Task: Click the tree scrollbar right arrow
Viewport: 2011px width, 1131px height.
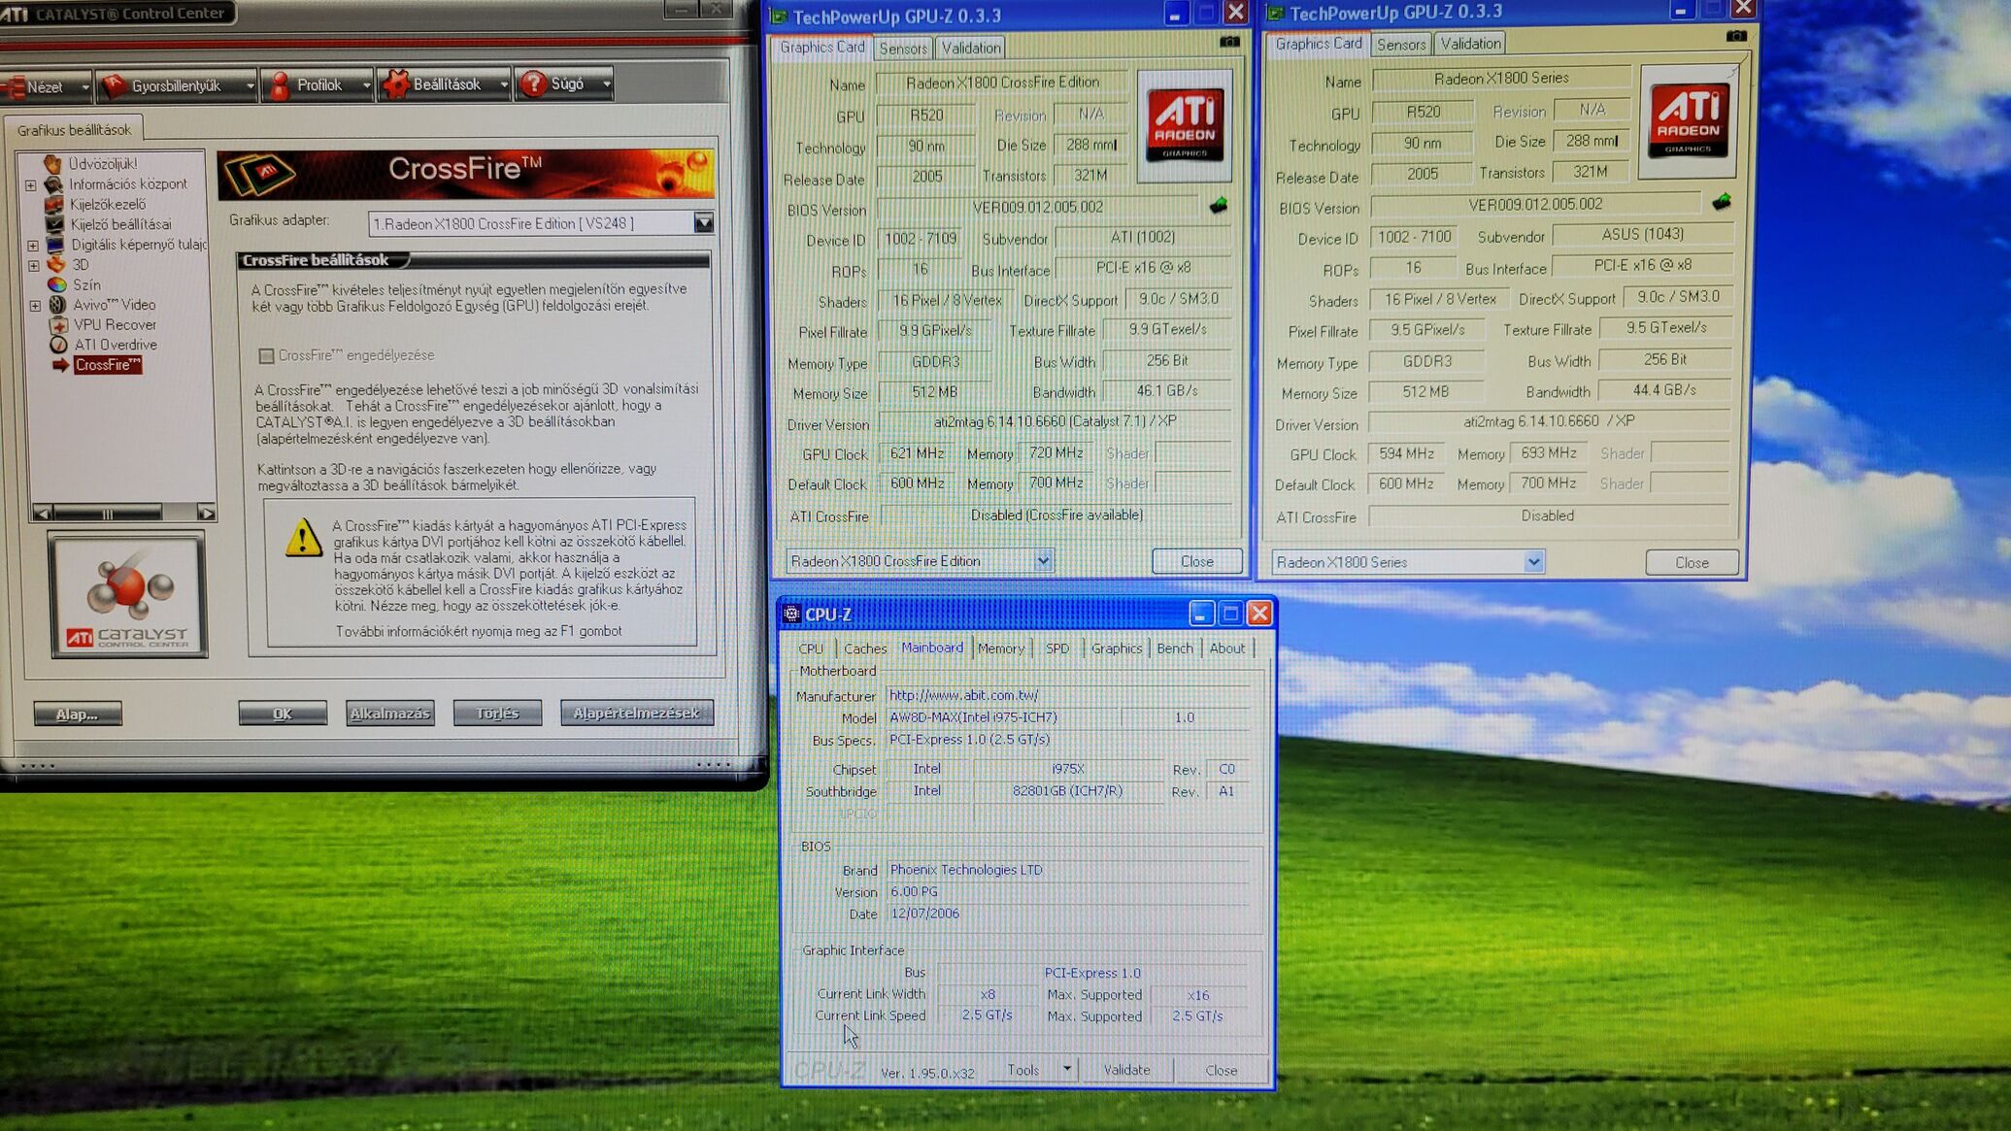Action: (206, 512)
